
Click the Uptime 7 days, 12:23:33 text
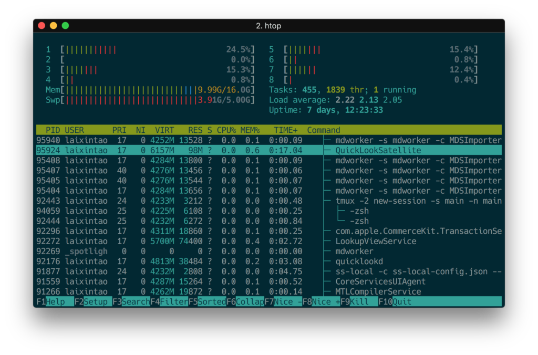coord(326,110)
